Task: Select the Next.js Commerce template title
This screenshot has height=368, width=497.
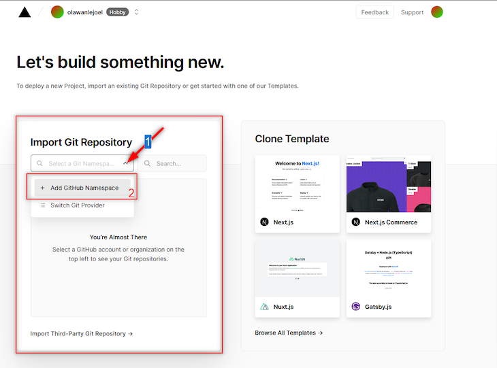Action: coord(391,222)
